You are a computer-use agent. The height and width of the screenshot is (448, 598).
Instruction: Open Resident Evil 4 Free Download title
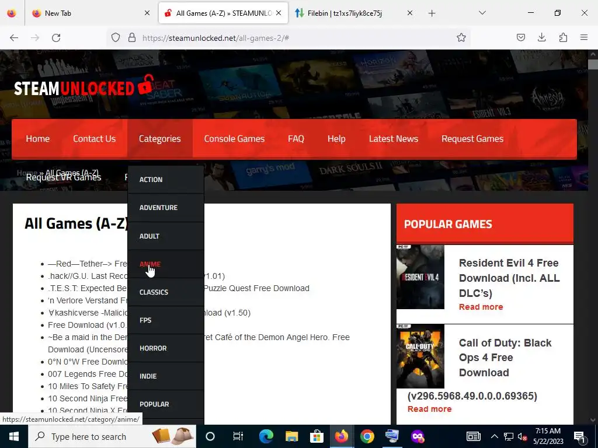click(x=509, y=278)
